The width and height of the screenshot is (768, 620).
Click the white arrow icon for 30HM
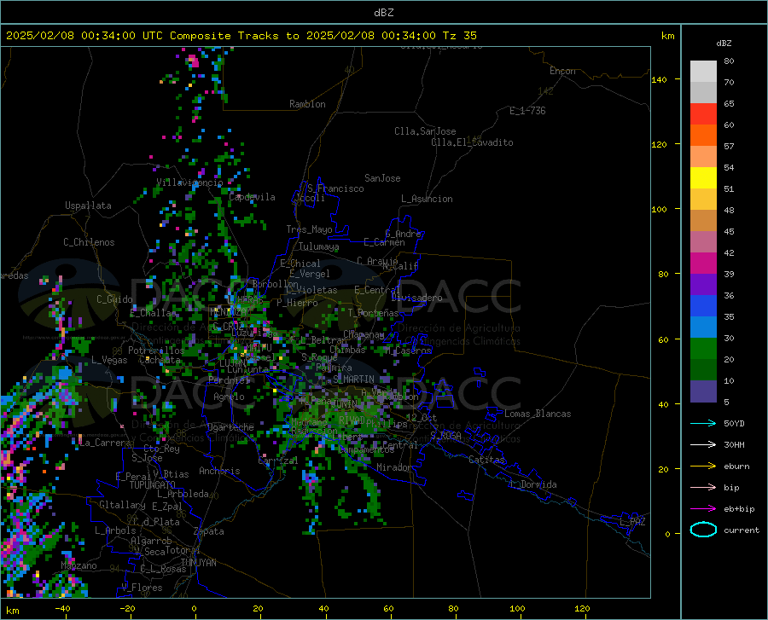[x=703, y=444]
